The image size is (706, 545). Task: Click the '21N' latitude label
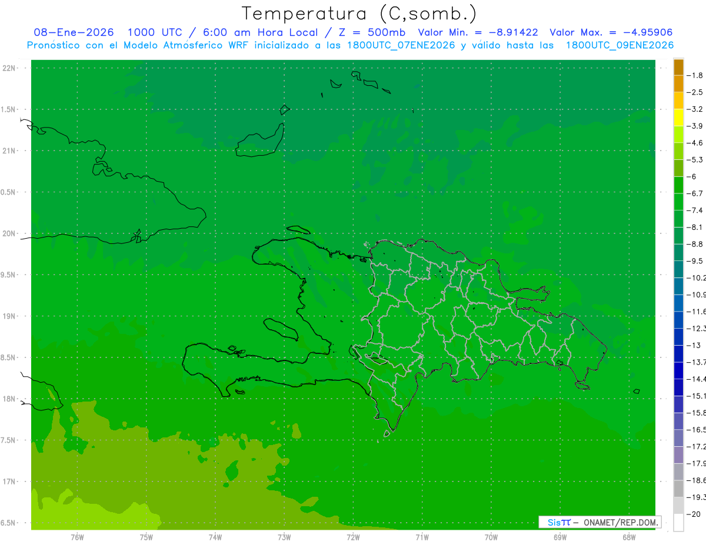click(x=9, y=151)
